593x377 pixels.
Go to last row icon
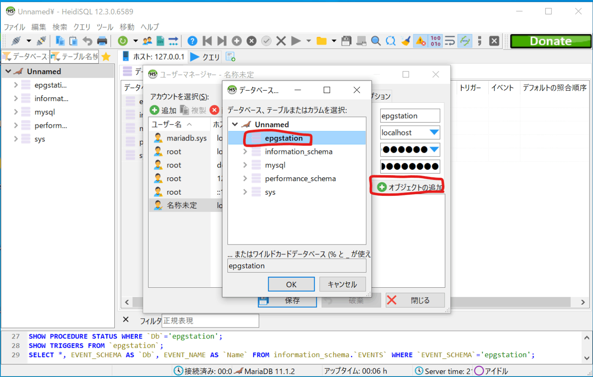point(222,41)
